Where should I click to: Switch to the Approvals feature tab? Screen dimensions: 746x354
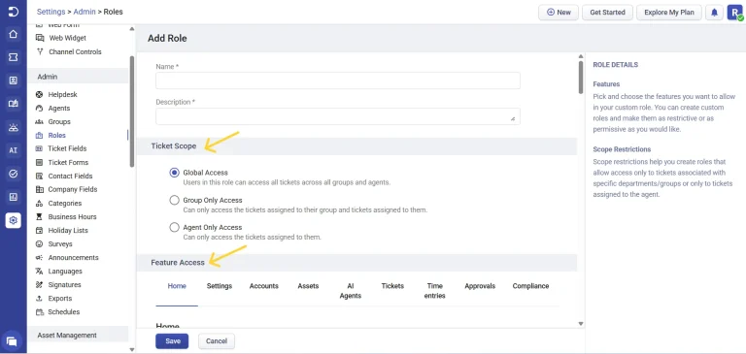(x=480, y=286)
